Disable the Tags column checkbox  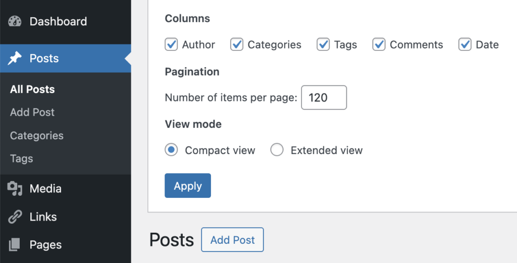323,45
